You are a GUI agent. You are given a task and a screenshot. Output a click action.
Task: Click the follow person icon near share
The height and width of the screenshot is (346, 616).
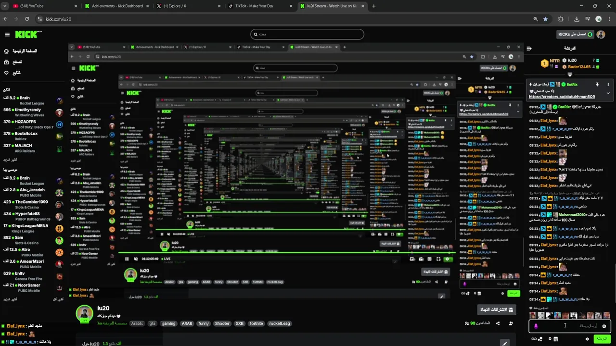[x=511, y=323]
